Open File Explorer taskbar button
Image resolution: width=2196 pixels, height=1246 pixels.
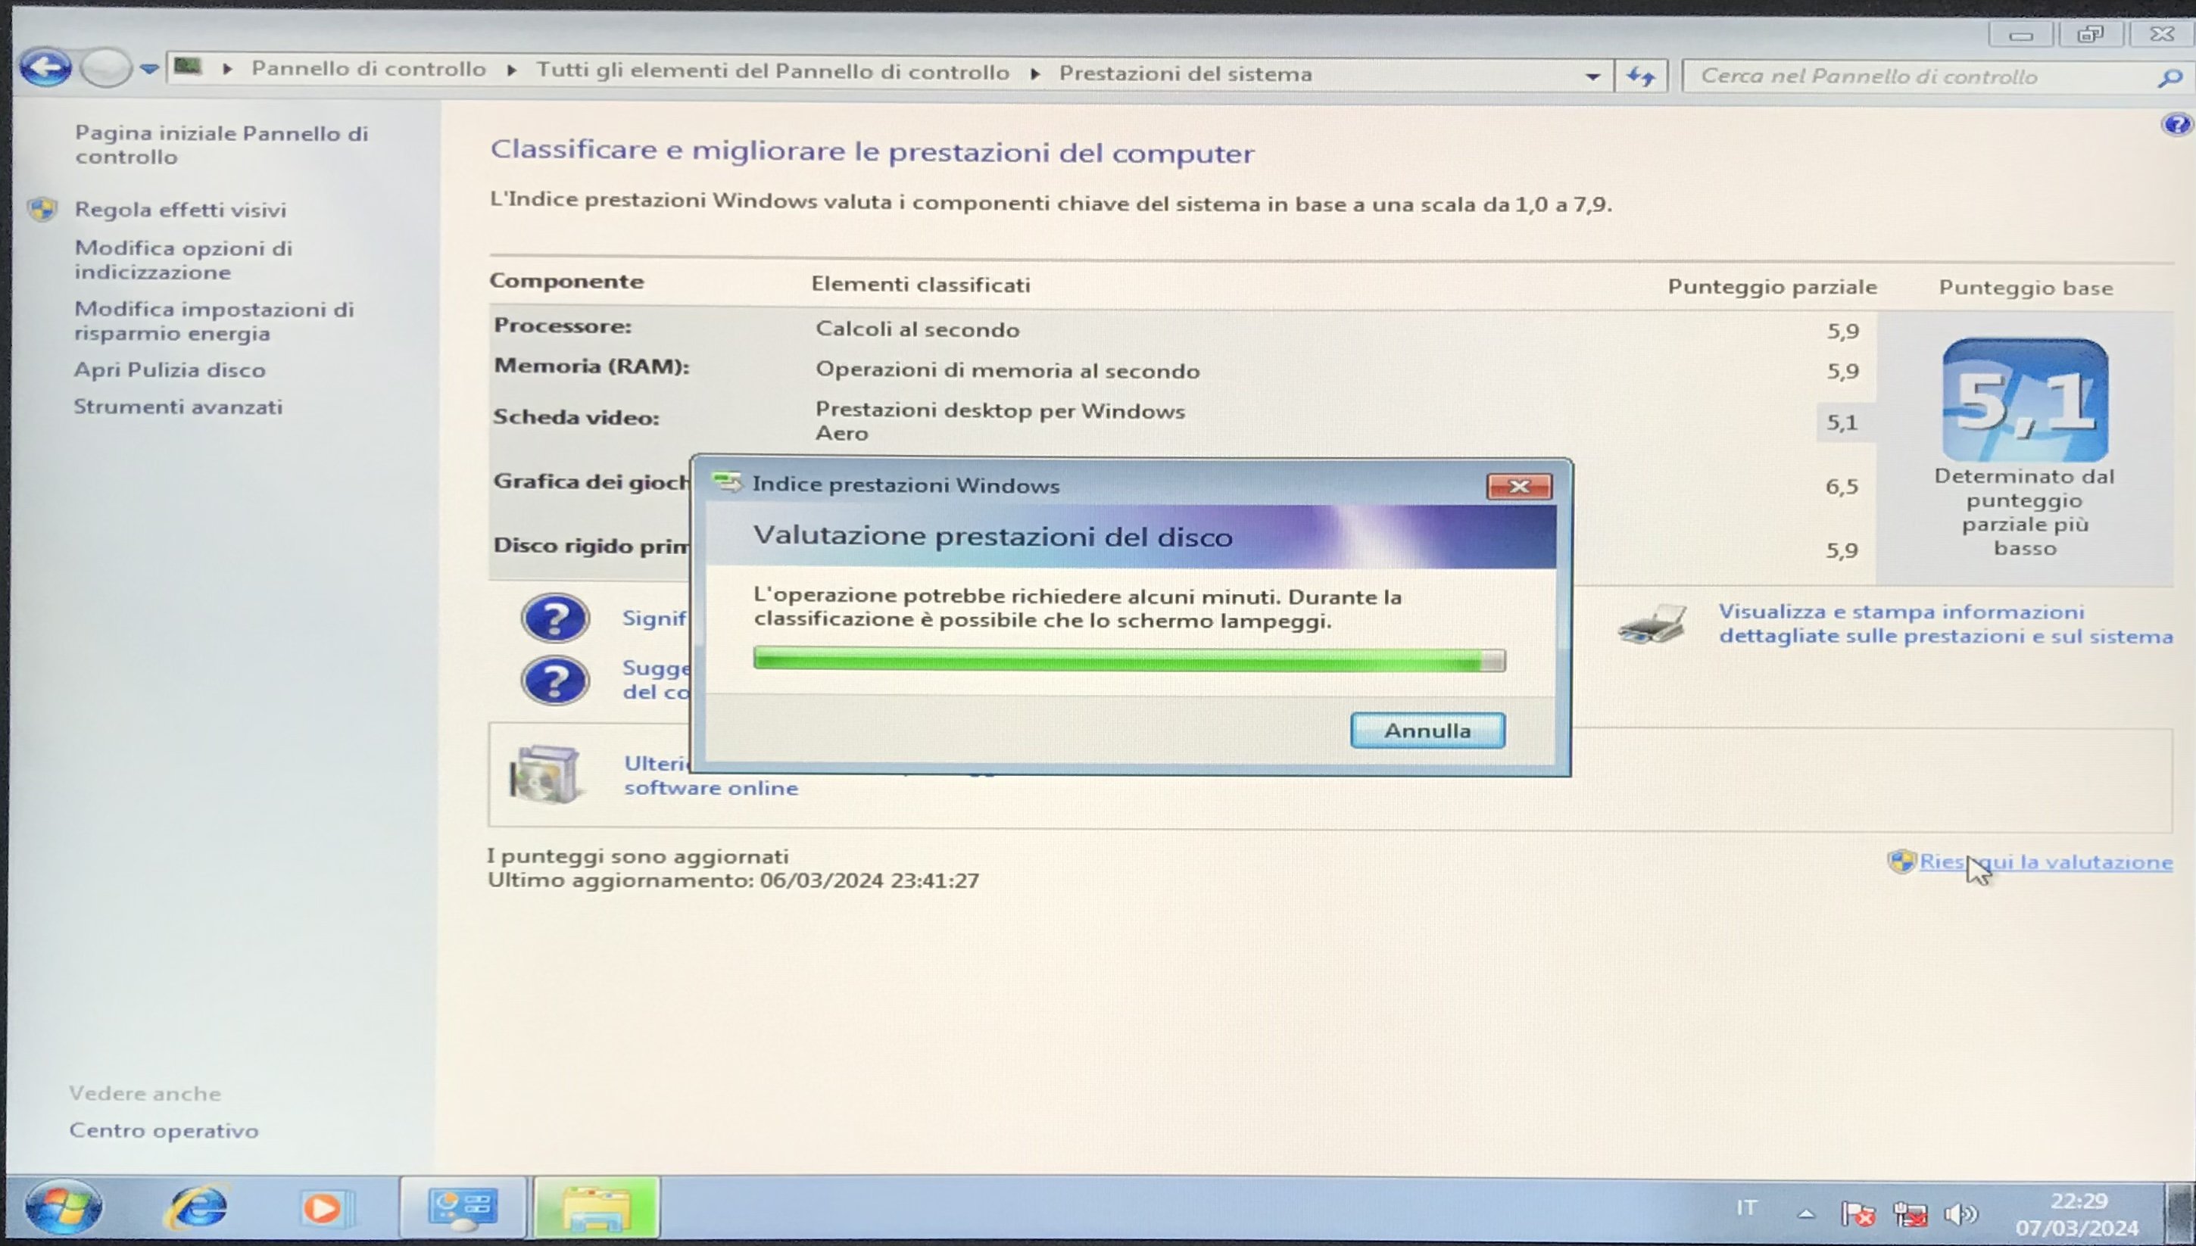pos(597,1207)
